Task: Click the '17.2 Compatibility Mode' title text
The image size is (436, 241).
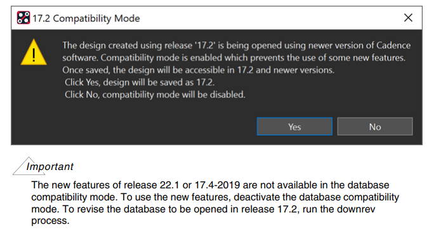Action: coord(86,18)
